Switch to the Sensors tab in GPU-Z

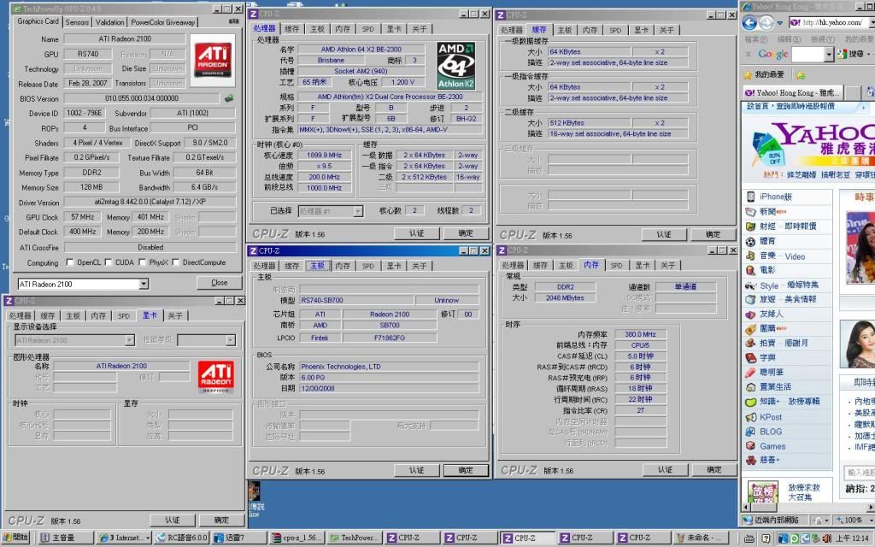77,22
